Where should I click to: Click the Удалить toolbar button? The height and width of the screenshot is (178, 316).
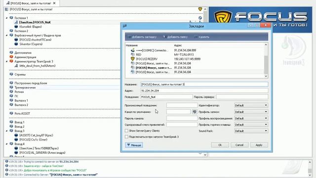pos(201,37)
